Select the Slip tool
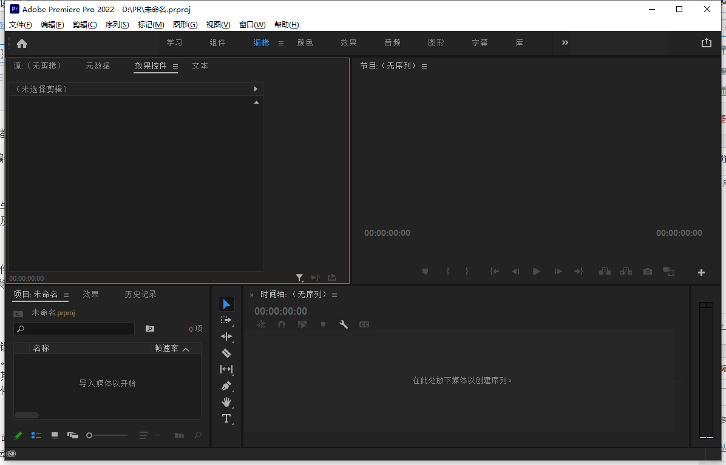This screenshot has width=726, height=465. [x=226, y=369]
